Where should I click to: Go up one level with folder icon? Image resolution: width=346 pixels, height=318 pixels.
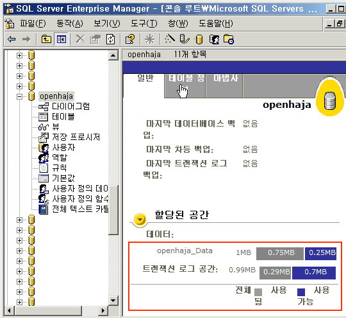pyautogui.click(x=46, y=39)
